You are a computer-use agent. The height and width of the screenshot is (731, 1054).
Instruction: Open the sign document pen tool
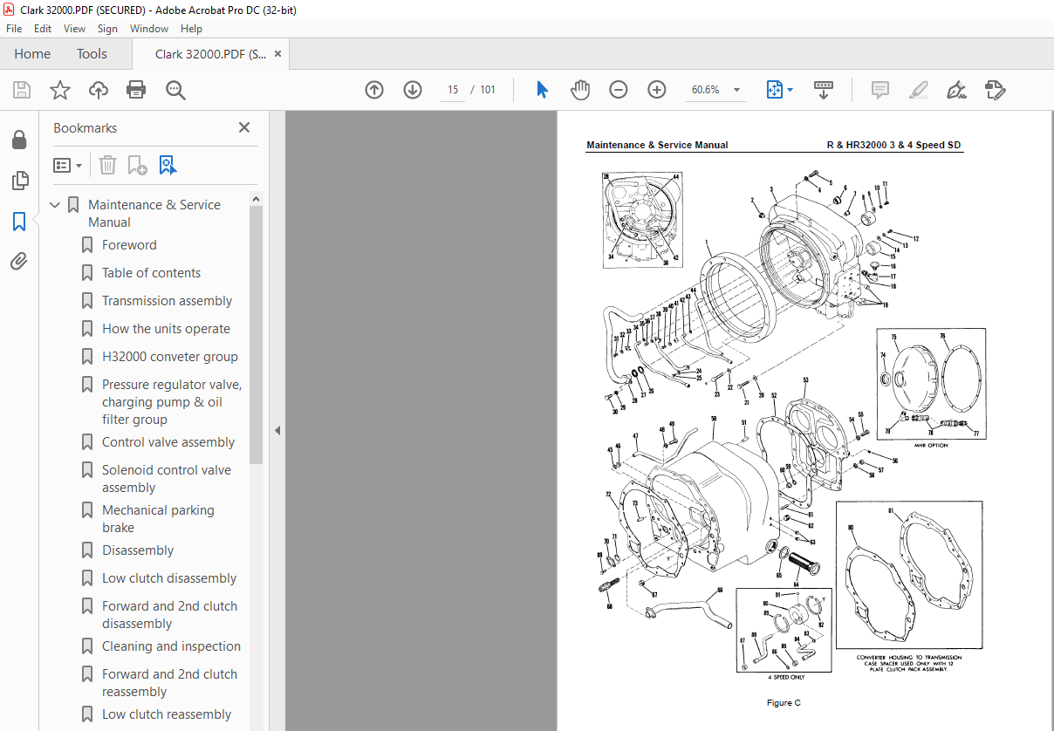[957, 90]
